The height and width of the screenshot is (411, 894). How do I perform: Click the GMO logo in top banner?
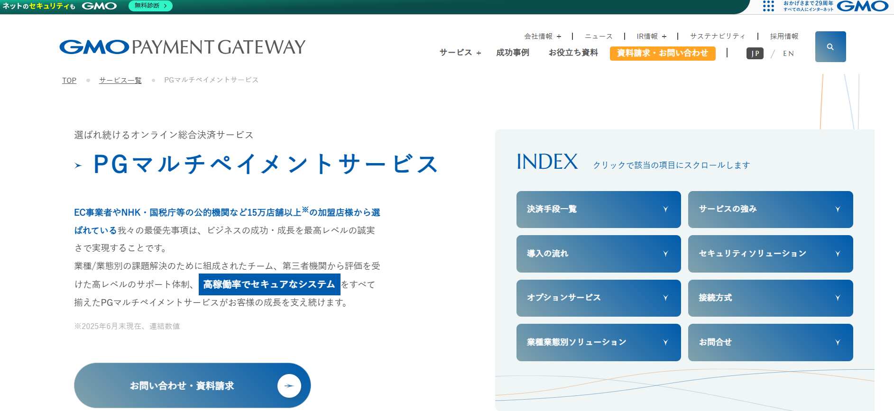pos(99,6)
